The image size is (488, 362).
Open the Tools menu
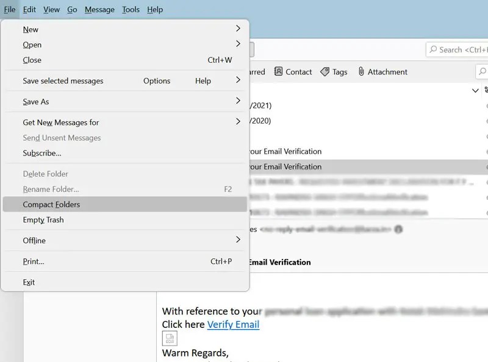click(x=131, y=10)
